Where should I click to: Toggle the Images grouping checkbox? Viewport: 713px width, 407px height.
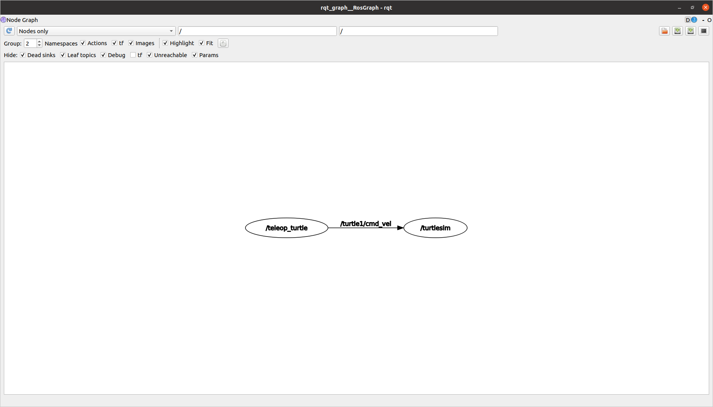(131, 43)
